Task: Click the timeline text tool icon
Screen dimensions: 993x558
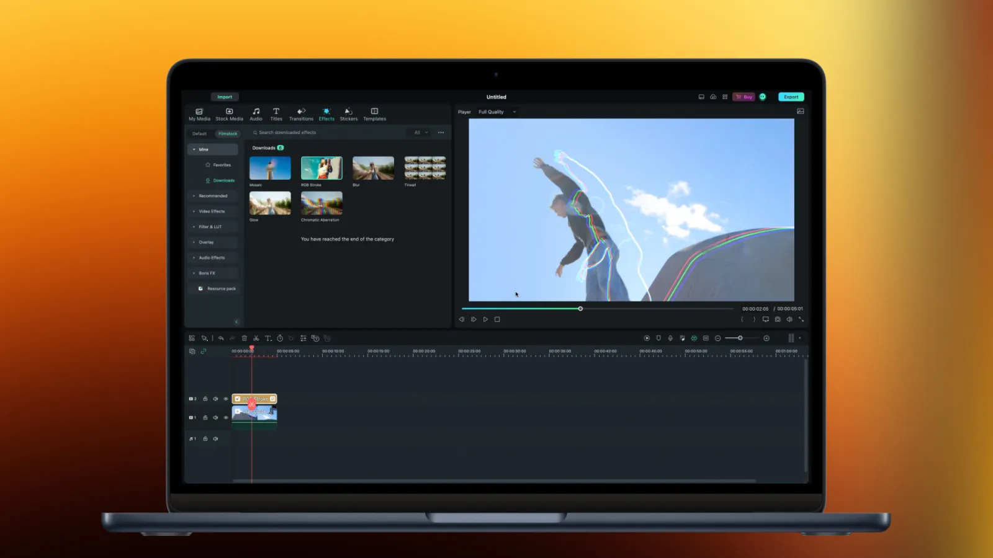Action: tap(268, 339)
